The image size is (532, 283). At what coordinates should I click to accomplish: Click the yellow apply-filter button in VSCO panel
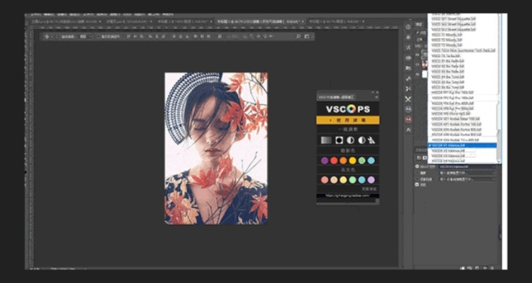(347, 121)
